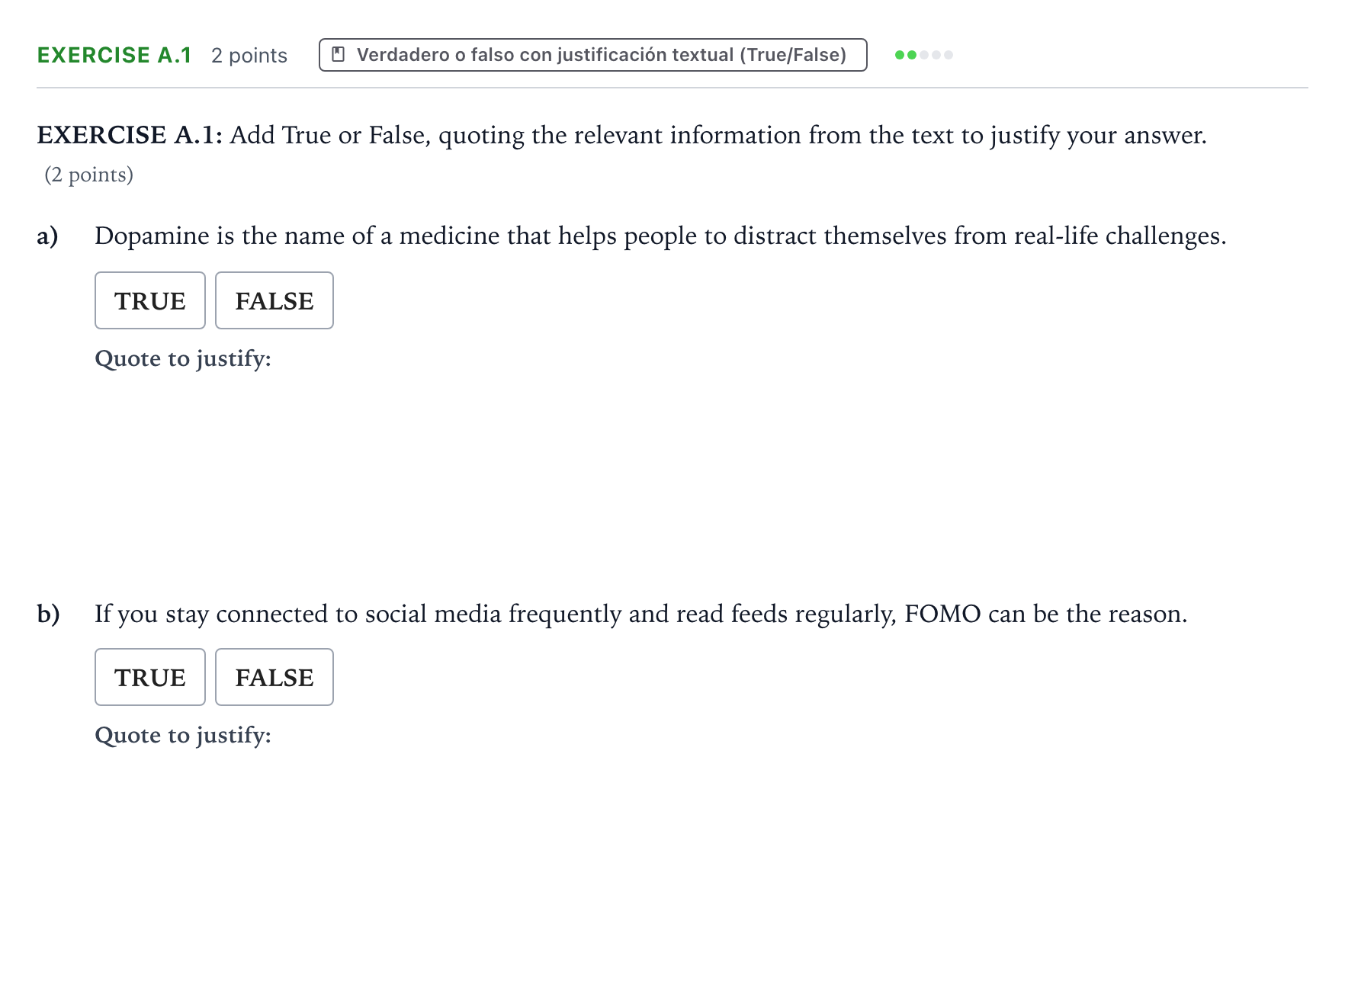Click the bold EXERCISE A.1 instruction text
The height and width of the screenshot is (985, 1345).
(130, 135)
